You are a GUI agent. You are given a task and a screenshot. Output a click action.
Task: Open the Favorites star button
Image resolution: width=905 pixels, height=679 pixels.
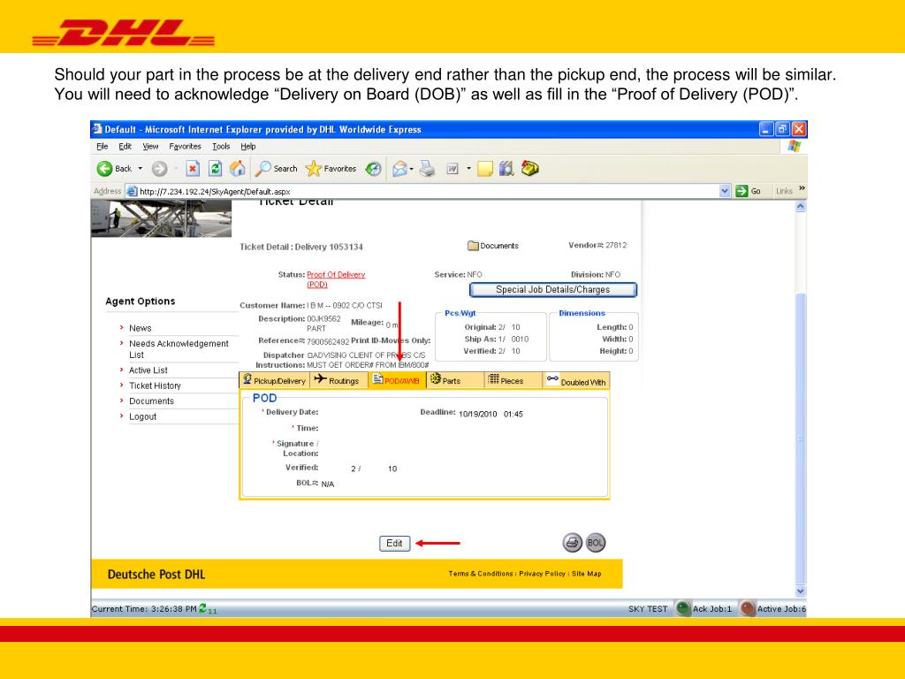point(331,169)
